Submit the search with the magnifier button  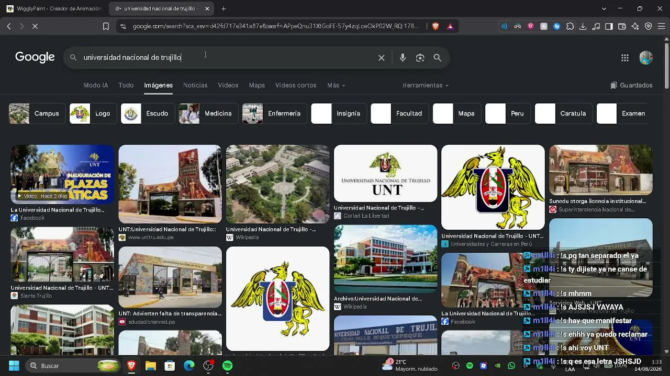pos(438,58)
